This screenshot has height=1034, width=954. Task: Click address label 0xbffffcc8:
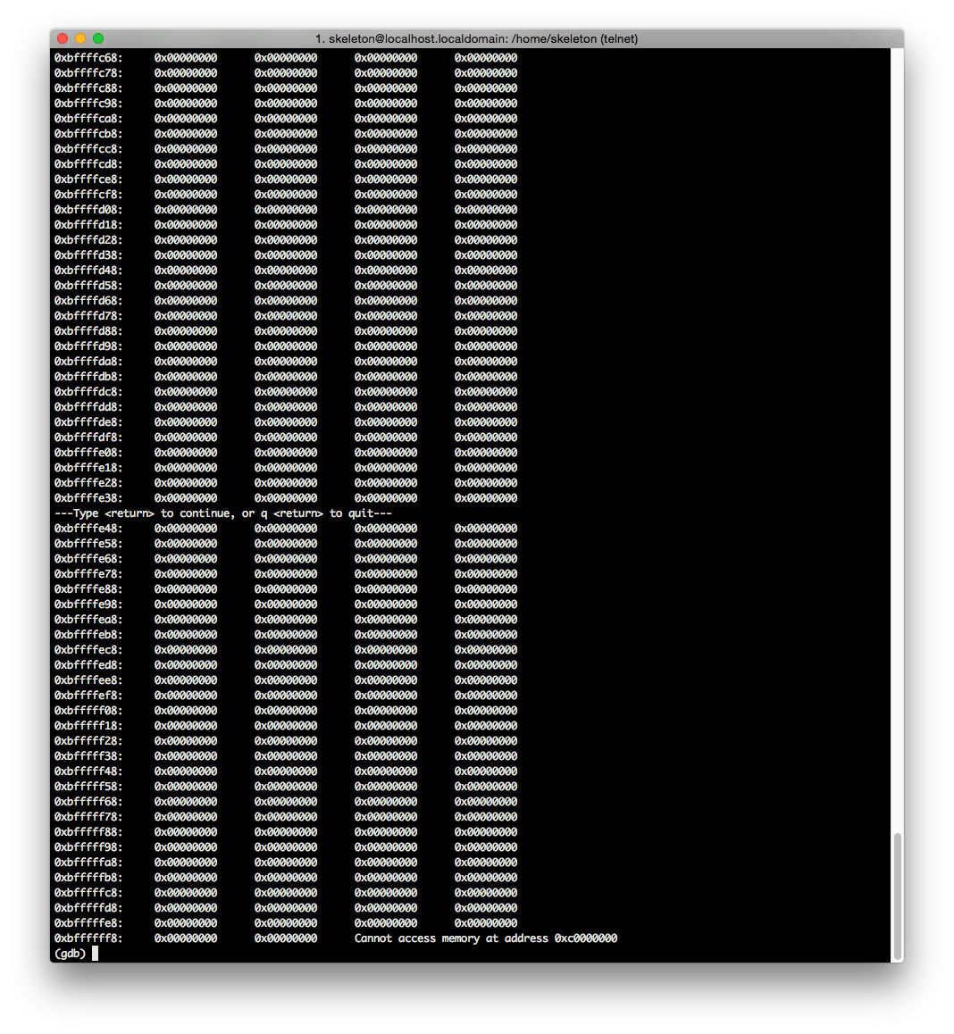88,149
